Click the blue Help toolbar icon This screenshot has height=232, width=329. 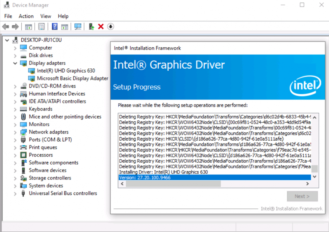(55, 27)
